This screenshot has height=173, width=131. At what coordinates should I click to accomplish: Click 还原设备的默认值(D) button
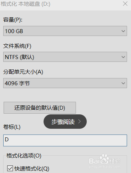[x=40, y=108]
